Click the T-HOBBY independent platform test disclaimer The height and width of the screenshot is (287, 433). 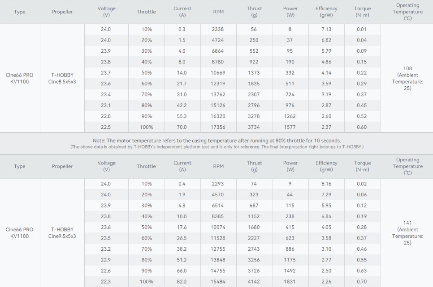point(216,147)
